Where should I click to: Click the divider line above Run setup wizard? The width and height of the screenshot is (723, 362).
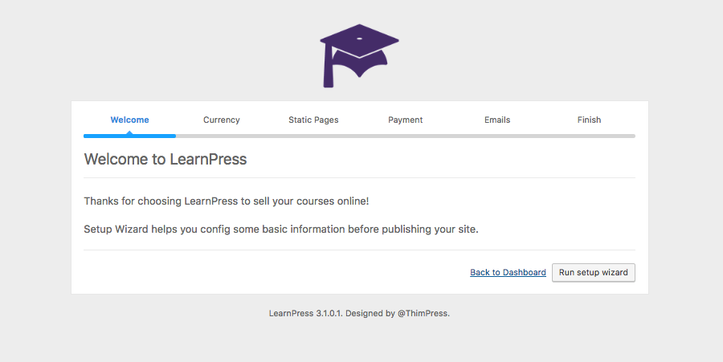click(x=359, y=250)
